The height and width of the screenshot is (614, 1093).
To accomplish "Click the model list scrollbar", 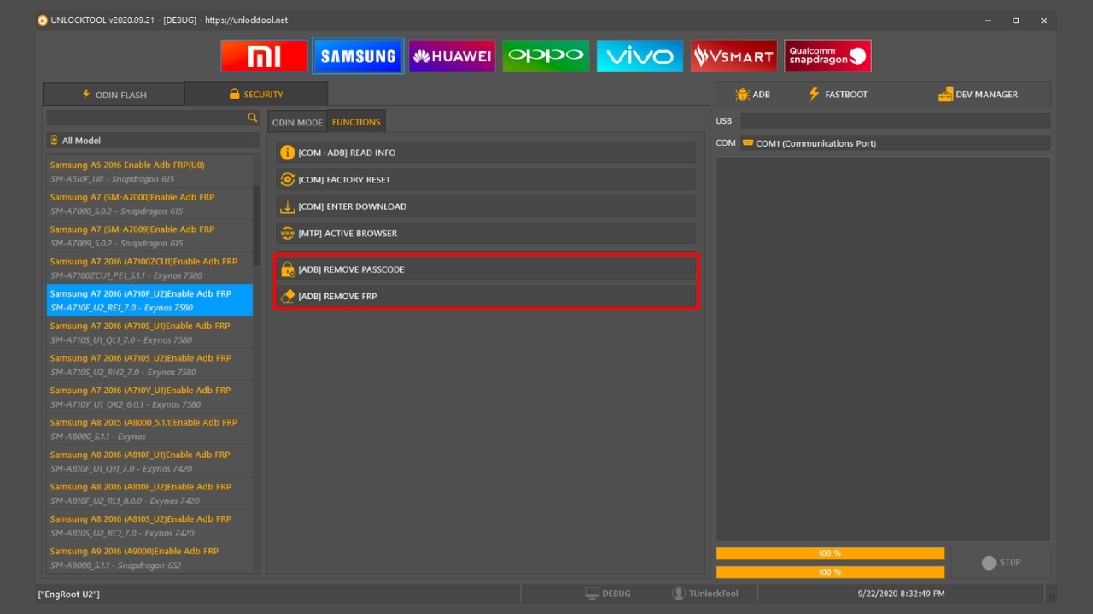I will 256,225.
